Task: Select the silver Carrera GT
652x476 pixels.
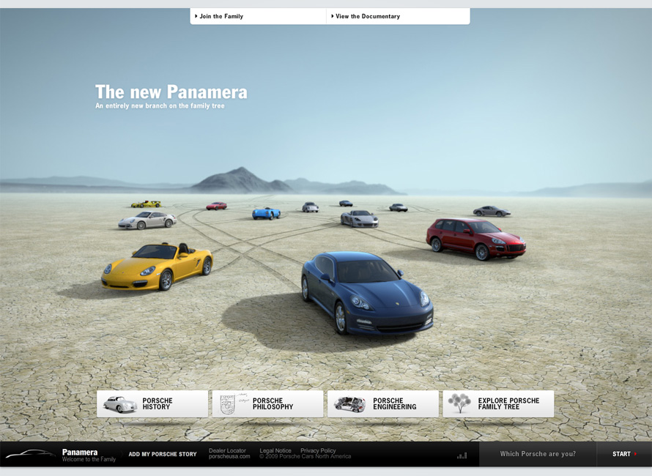Action: (359, 219)
